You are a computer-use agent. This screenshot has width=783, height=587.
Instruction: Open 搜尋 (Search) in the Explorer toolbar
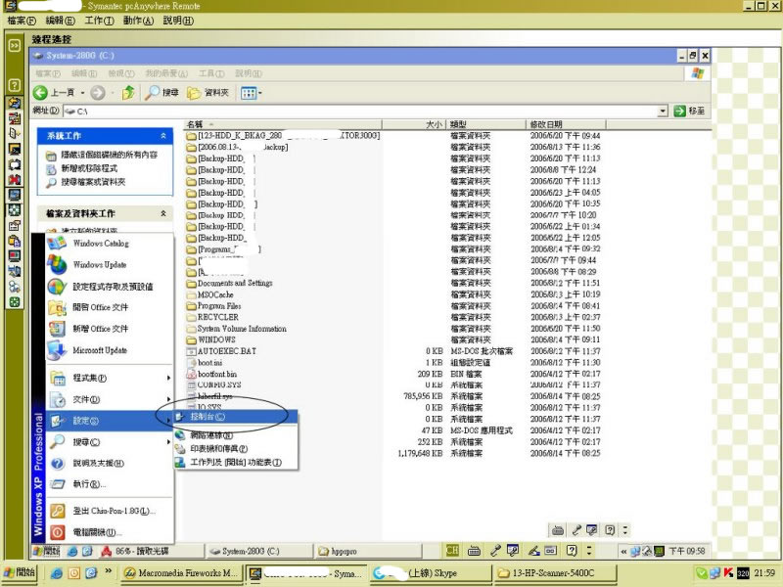tap(161, 92)
